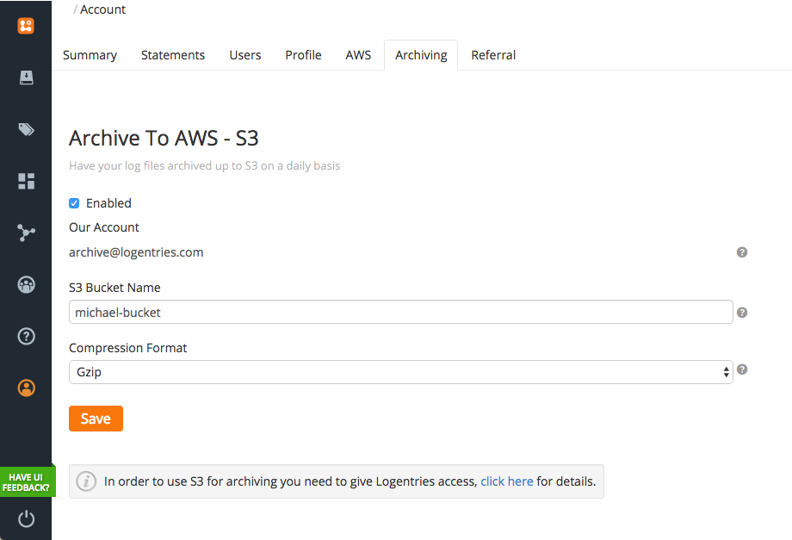The image size is (792, 540).
Task: Switch to the Summary tab
Action: tap(90, 55)
